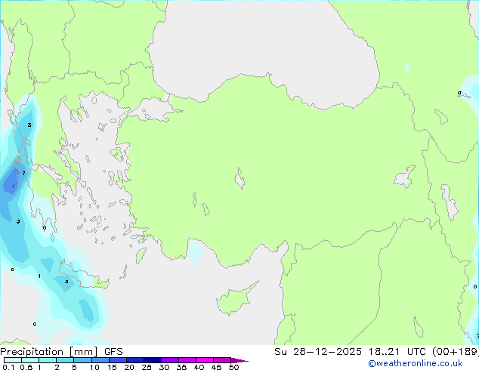Click the '18..21 UTC' time label
Viewport: 479px width, 370px height.
coord(397,352)
